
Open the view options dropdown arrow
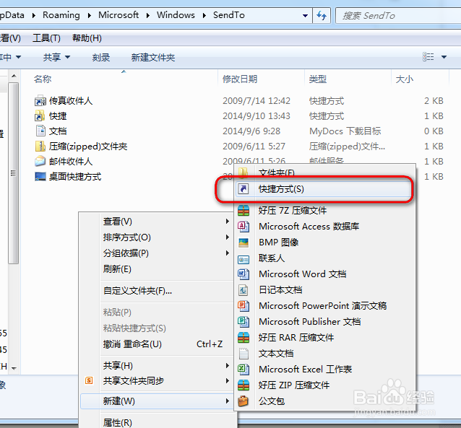444,57
